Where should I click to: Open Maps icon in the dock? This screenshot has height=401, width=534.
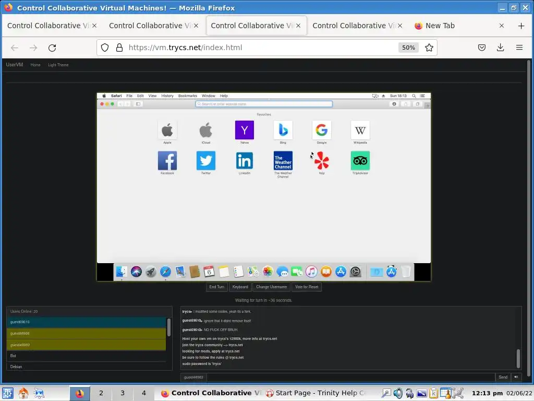coord(253,272)
